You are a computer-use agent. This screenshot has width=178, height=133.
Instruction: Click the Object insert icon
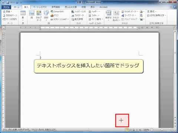pyautogui.click(x=142, y=19)
